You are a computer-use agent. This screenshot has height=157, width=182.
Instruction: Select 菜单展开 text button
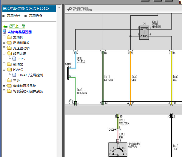pyautogui.click(x=14, y=16)
